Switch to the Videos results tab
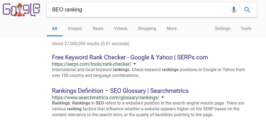266x122 pixels. click(121, 29)
